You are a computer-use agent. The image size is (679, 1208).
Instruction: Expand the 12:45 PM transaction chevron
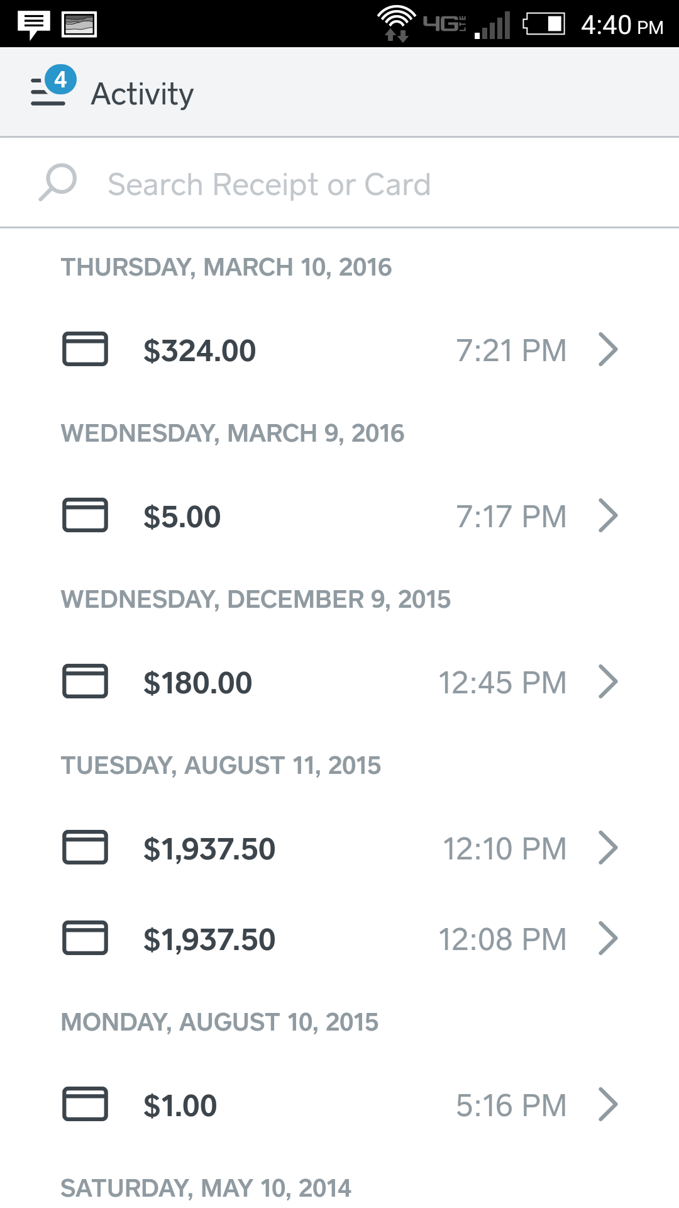pos(608,681)
